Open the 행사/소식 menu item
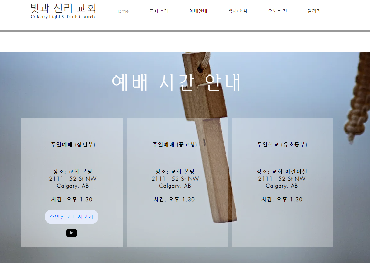Screen dimensions: 370x263 click(237, 11)
